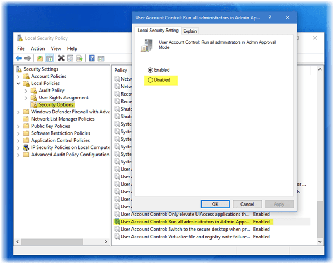
Task: Open the Help menu
Action: click(x=72, y=49)
